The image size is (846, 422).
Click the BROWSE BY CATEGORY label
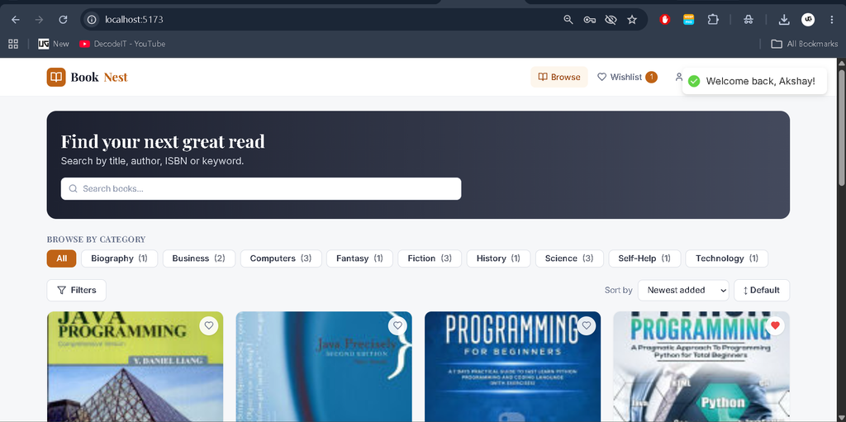(x=96, y=239)
